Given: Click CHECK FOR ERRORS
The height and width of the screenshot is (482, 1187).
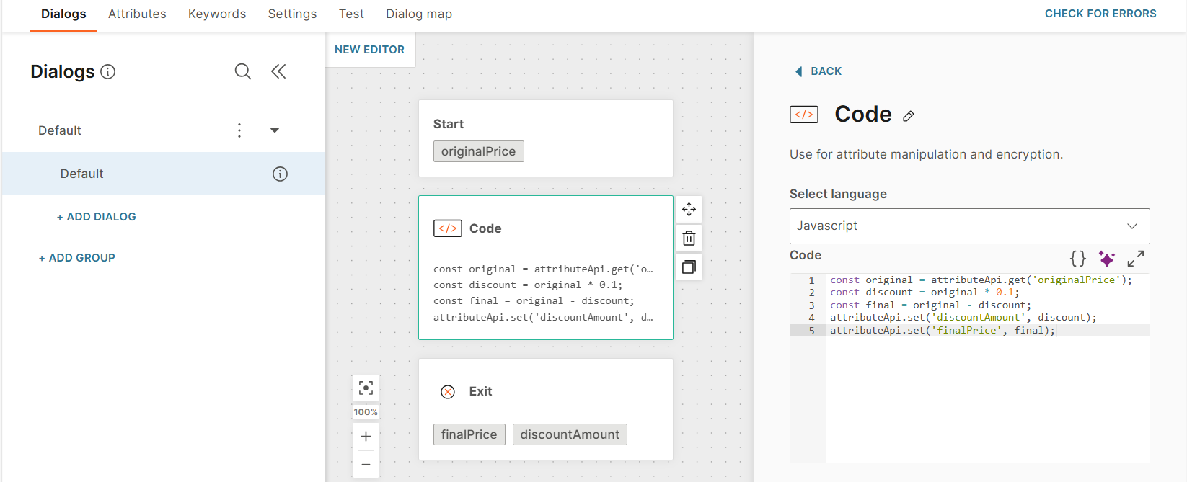Looking at the screenshot, I should (x=1100, y=14).
